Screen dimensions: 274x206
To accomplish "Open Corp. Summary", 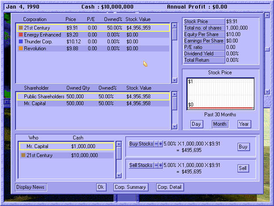I will pyautogui.click(x=131, y=187).
